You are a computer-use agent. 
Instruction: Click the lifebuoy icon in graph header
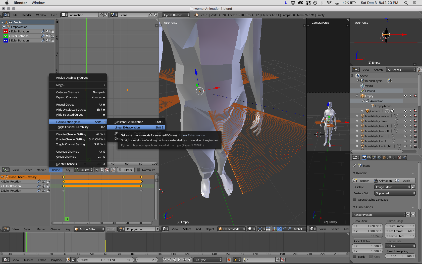(107, 170)
